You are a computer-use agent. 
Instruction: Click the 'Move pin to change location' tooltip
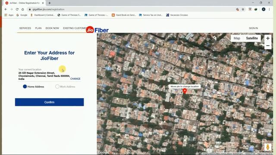[x=185, y=87]
